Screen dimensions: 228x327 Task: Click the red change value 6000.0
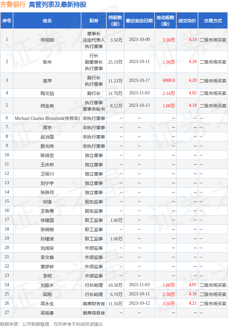(x=169, y=80)
